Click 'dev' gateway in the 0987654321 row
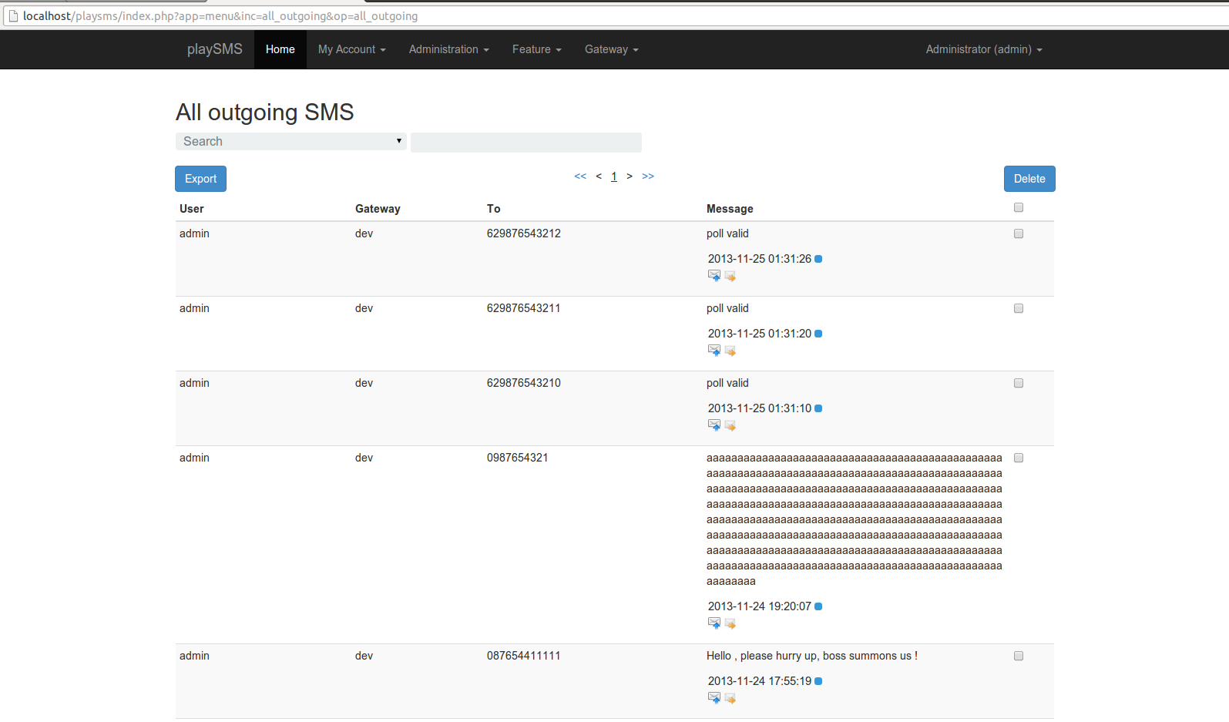1229x722 pixels. (364, 458)
